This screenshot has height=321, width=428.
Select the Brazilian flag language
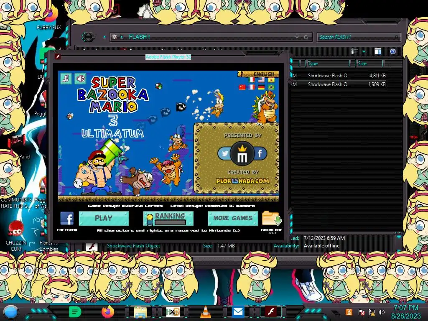271,87
